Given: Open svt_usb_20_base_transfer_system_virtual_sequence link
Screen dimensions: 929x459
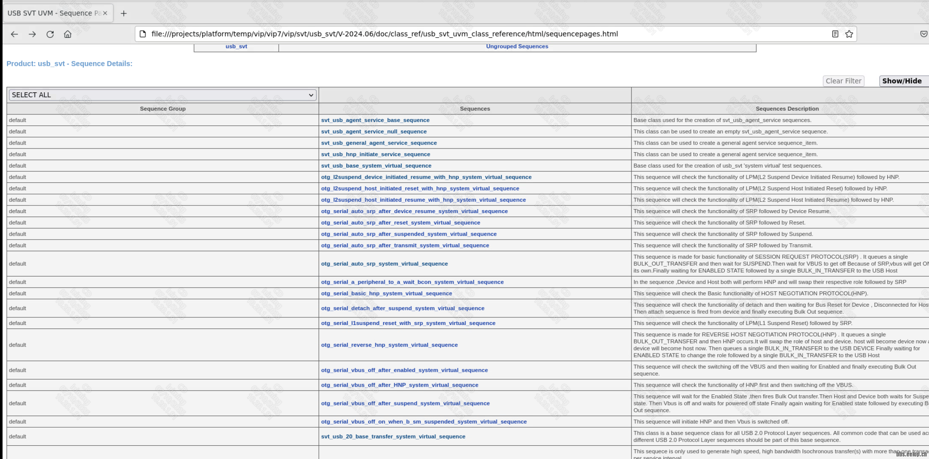Looking at the screenshot, I should click(x=393, y=436).
